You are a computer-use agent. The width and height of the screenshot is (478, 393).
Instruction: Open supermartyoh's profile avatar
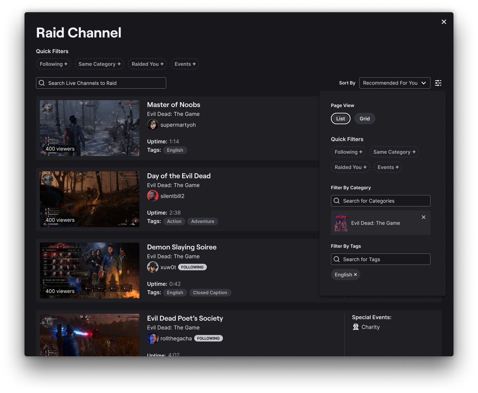tap(153, 125)
